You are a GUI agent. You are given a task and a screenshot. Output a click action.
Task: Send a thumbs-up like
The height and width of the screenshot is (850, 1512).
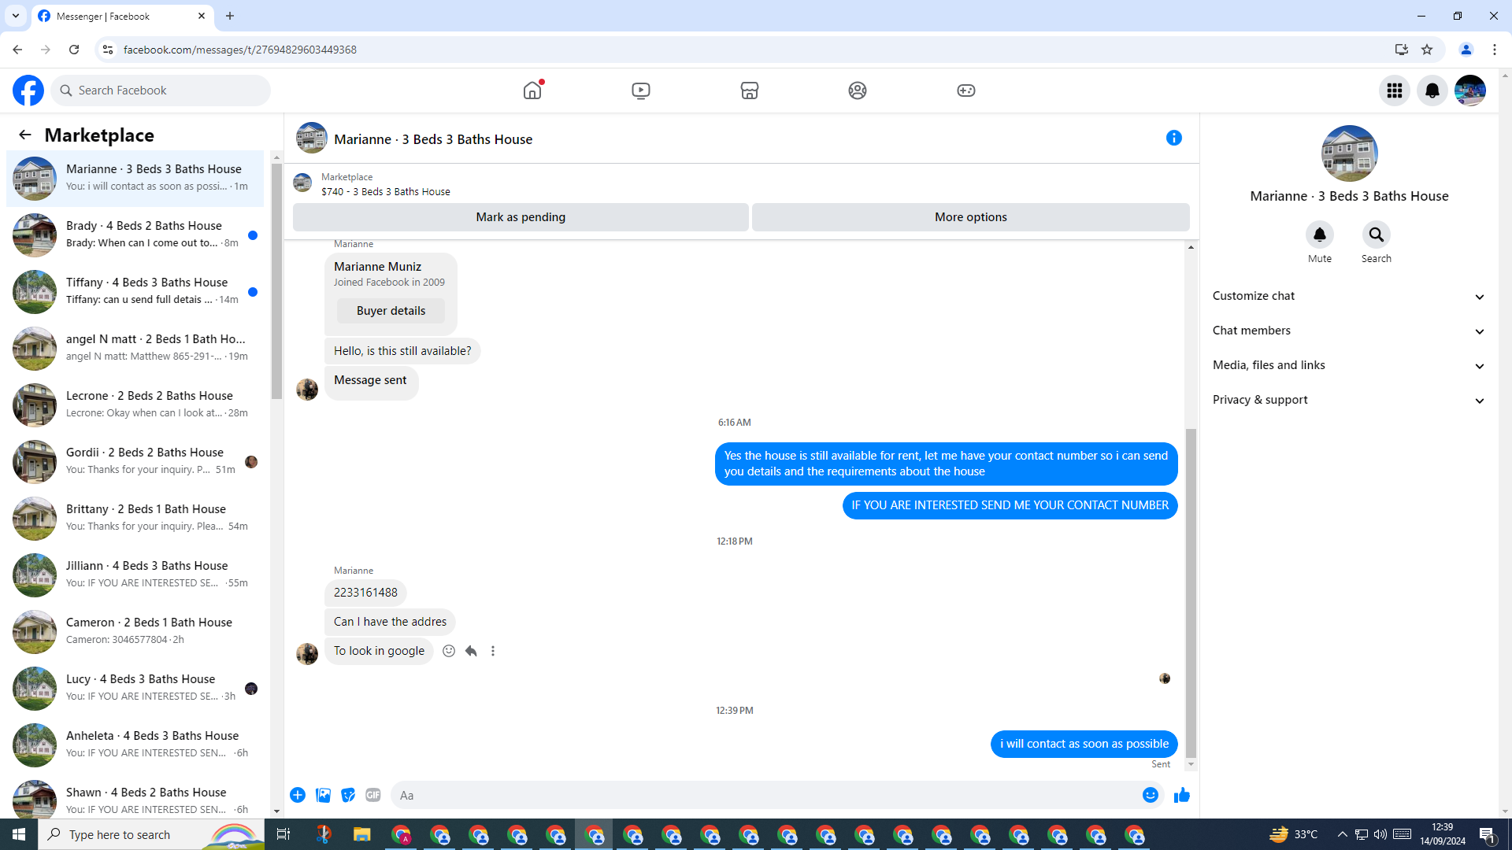(x=1181, y=795)
